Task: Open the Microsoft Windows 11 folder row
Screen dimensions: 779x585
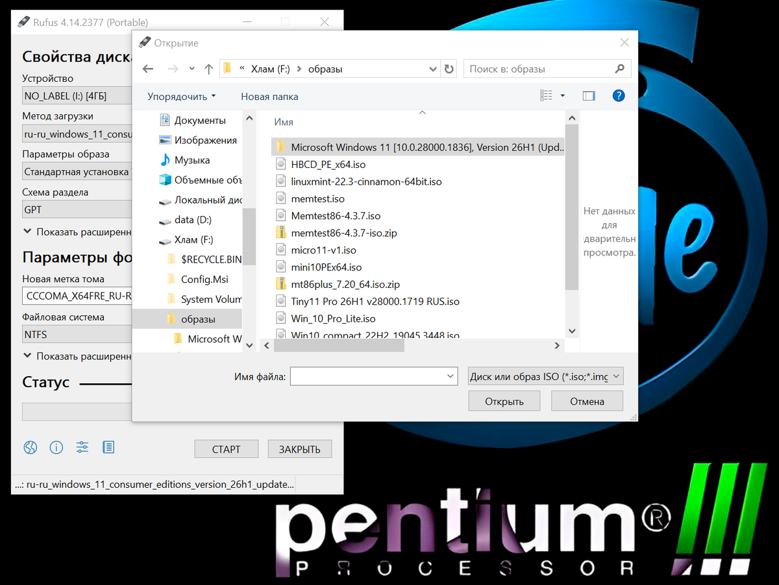Action: pyautogui.click(x=418, y=147)
